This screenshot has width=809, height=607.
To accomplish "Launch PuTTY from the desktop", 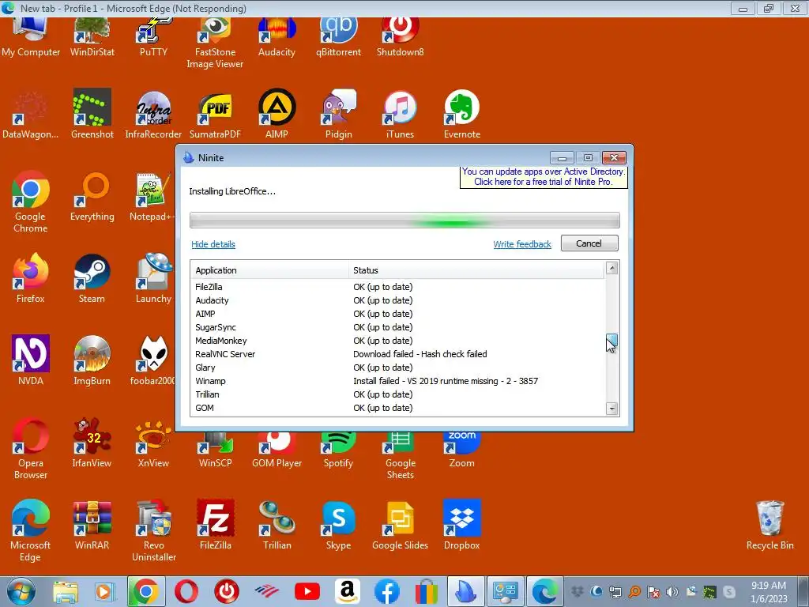I will (153, 37).
